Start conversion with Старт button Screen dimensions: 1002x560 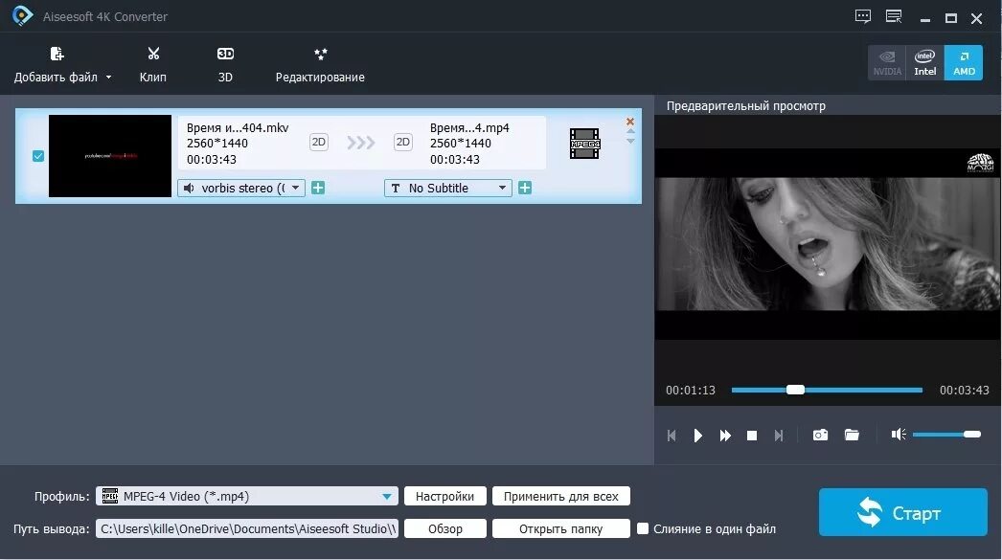point(903,512)
